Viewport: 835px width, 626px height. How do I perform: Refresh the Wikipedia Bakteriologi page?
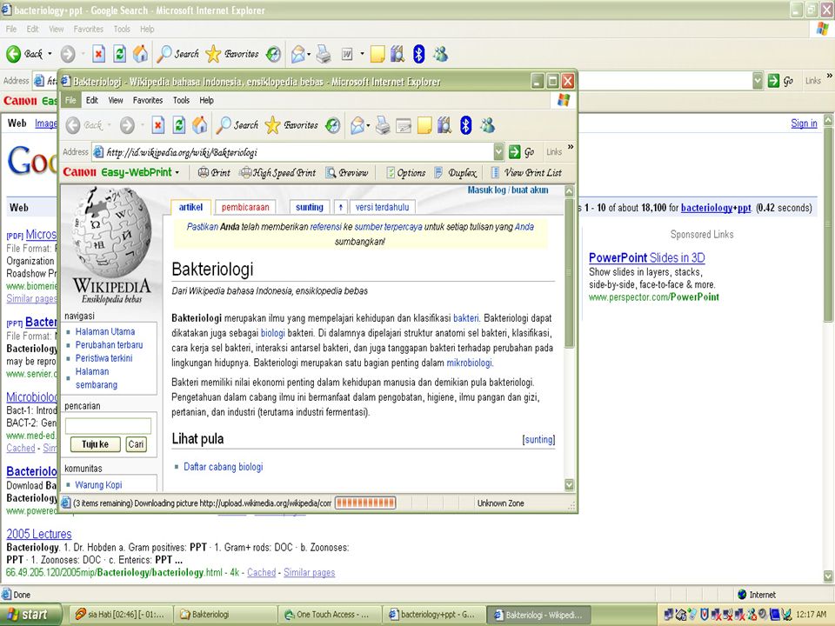point(179,125)
